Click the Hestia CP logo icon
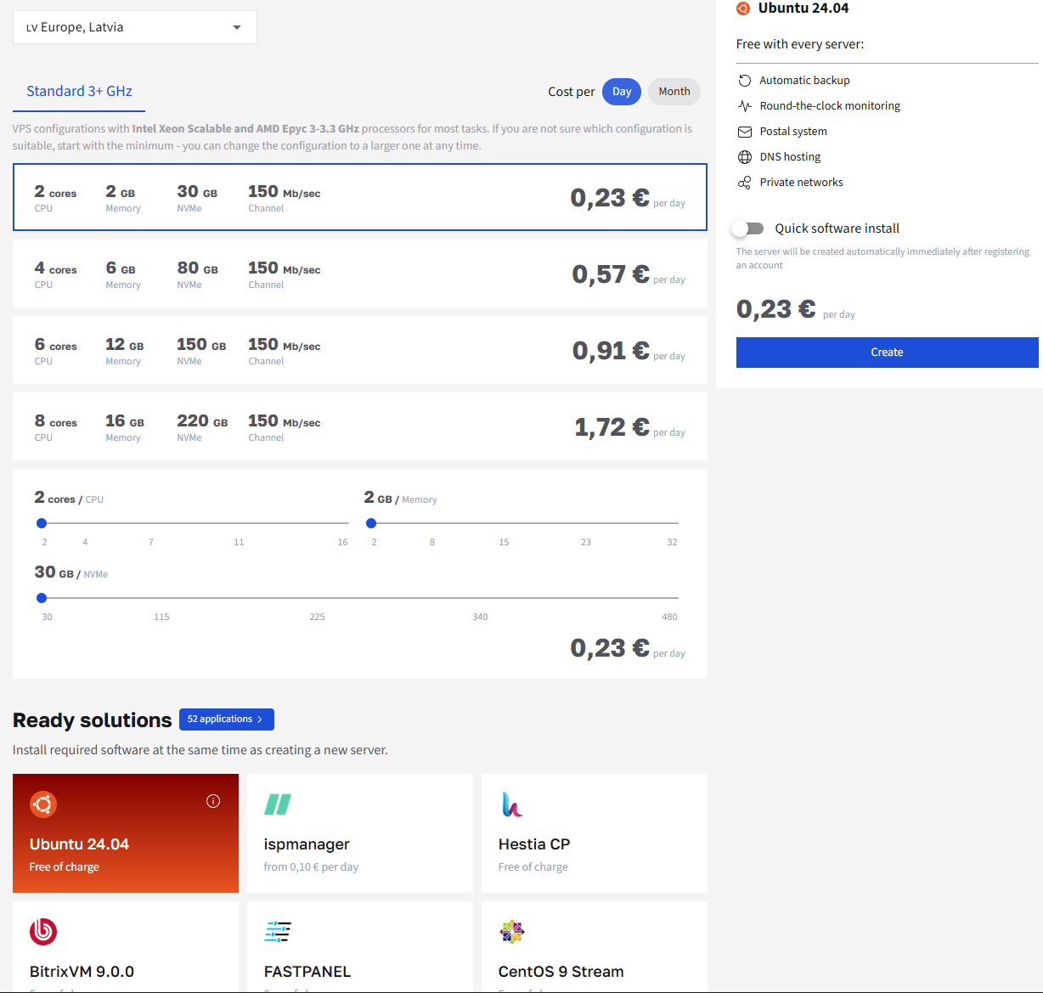1043x993 pixels. click(x=511, y=804)
